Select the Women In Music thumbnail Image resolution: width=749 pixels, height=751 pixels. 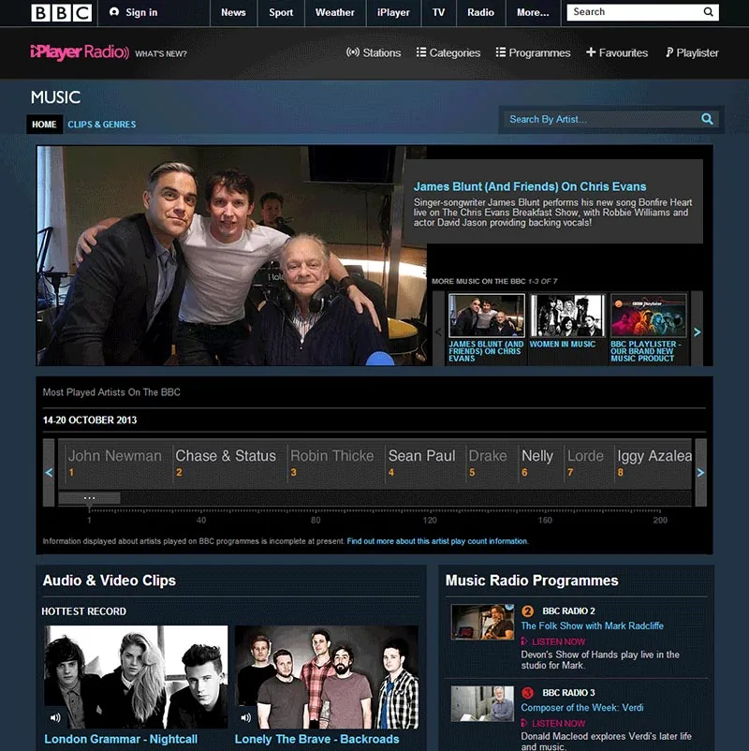[567, 316]
